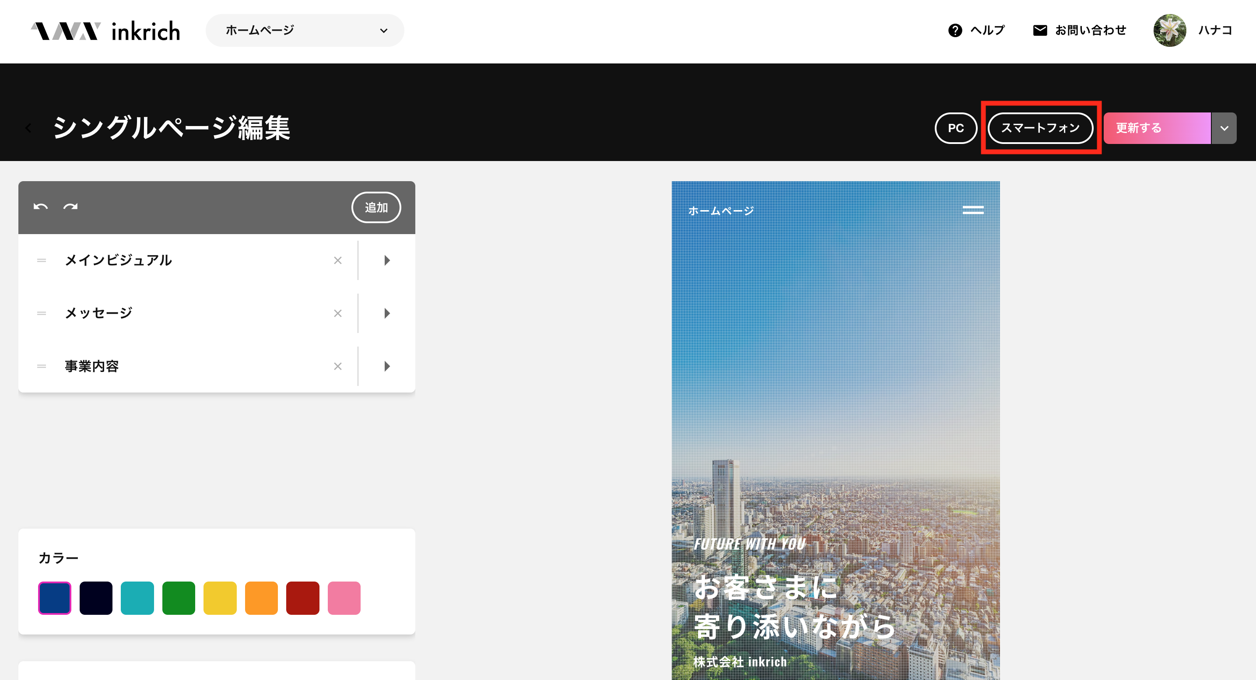
Task: Click the back arrow beside シングルページ編集
Action: [x=28, y=128]
